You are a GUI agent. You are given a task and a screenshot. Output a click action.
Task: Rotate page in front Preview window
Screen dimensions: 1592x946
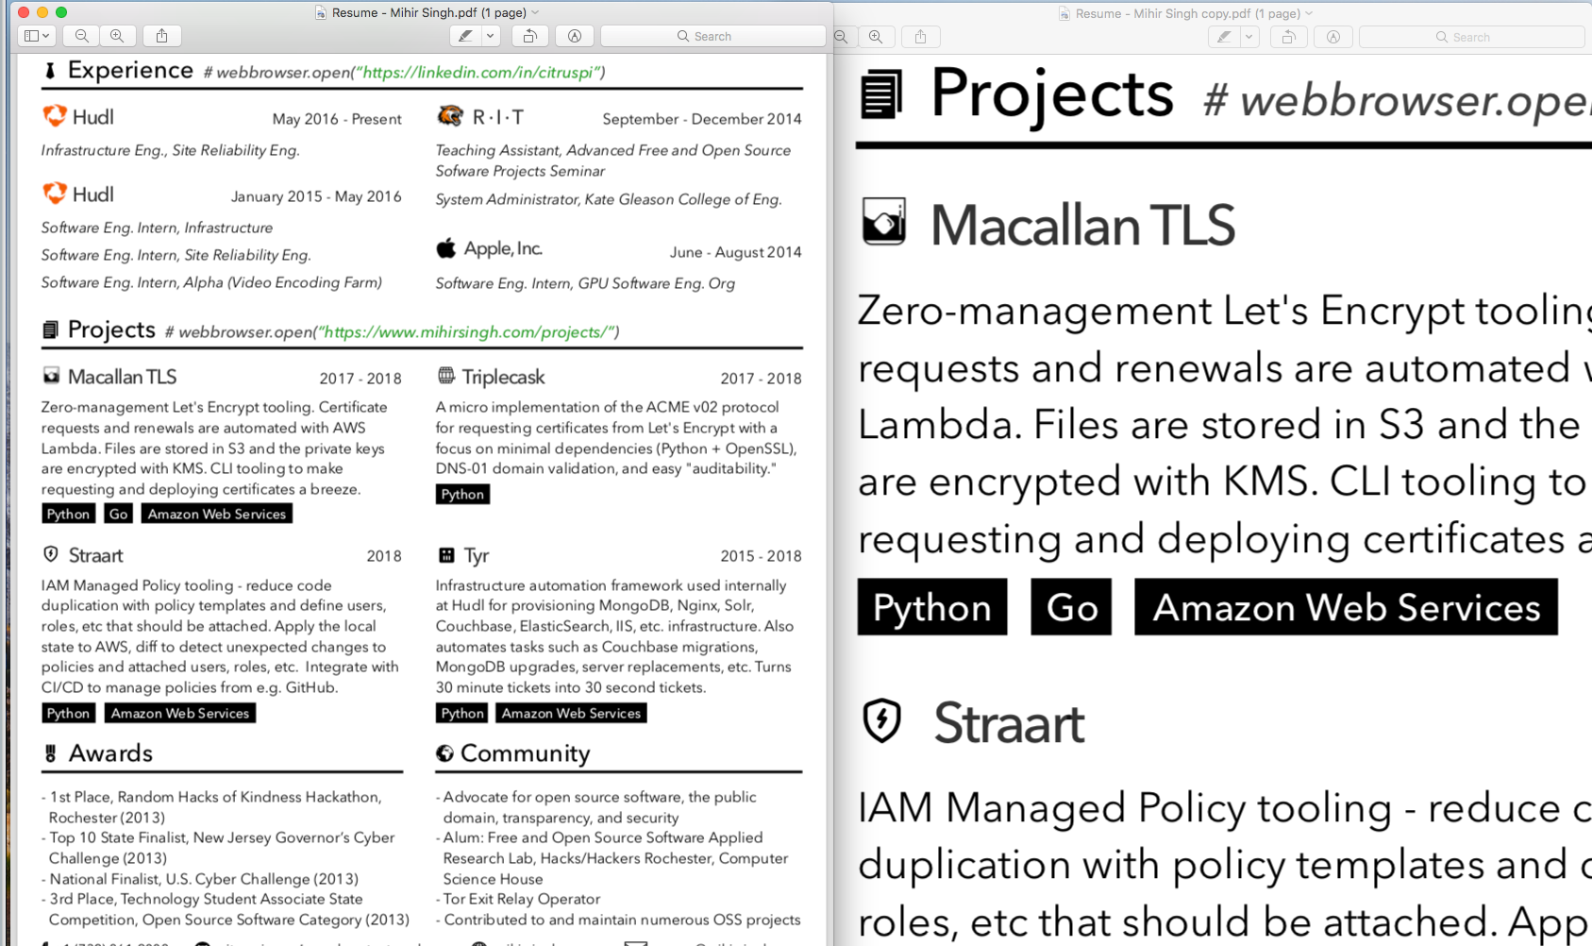click(529, 36)
